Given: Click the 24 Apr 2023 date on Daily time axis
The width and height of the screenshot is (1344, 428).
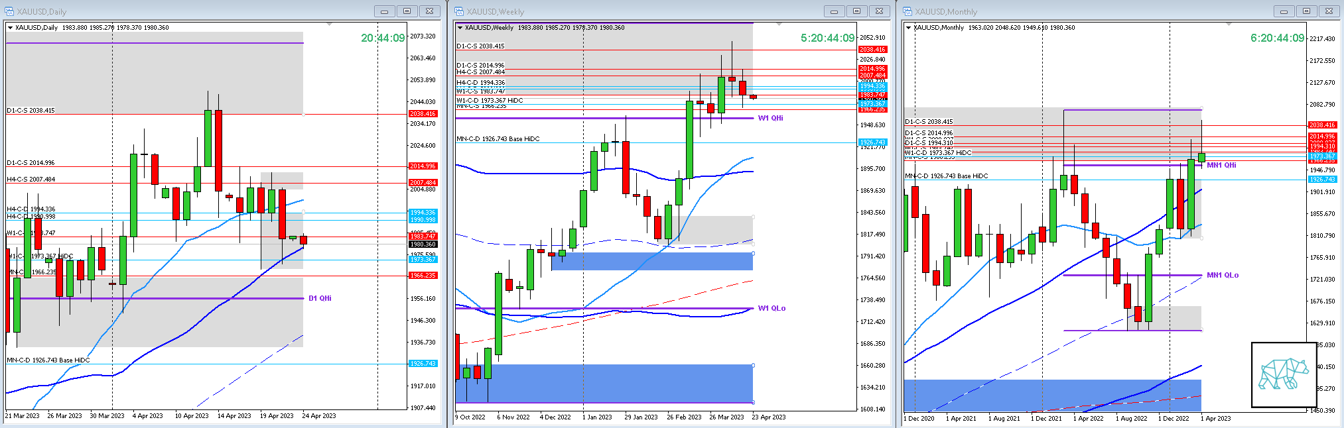Looking at the screenshot, I should click(319, 416).
